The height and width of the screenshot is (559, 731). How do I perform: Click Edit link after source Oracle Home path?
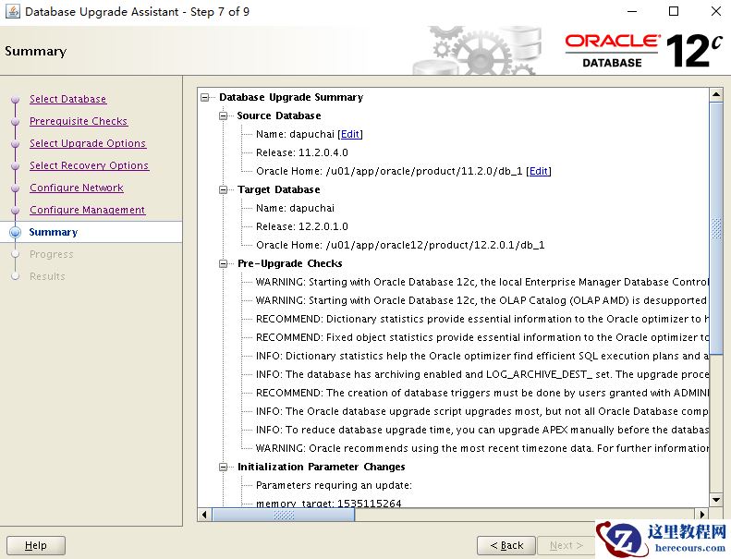coord(539,171)
